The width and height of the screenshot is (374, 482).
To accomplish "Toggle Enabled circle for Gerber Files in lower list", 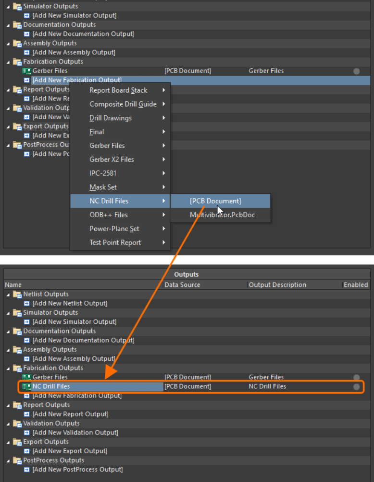I will (356, 378).
